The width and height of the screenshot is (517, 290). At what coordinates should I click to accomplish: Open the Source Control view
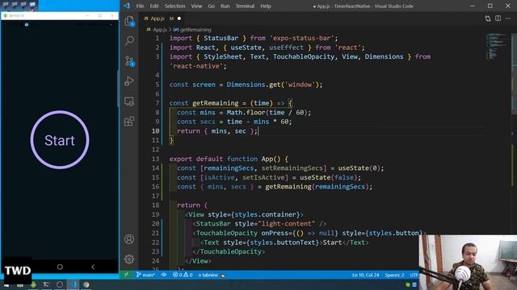click(x=129, y=61)
